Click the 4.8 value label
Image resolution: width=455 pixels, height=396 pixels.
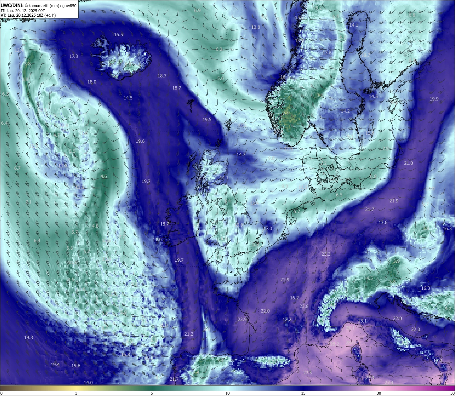[95, 226]
